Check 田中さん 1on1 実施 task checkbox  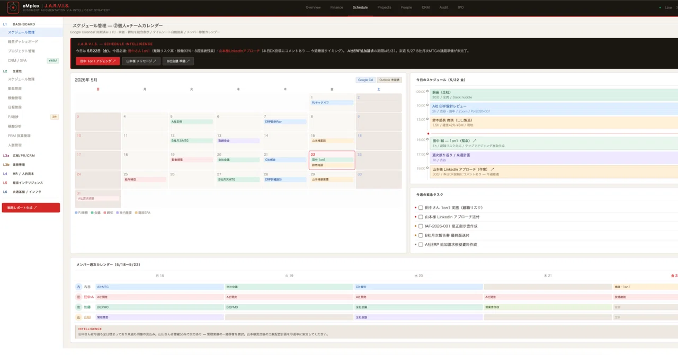[421, 208]
